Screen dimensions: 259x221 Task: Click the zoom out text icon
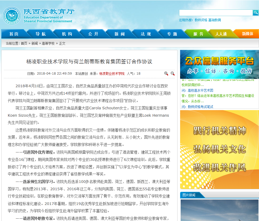pyautogui.click(x=173, y=74)
